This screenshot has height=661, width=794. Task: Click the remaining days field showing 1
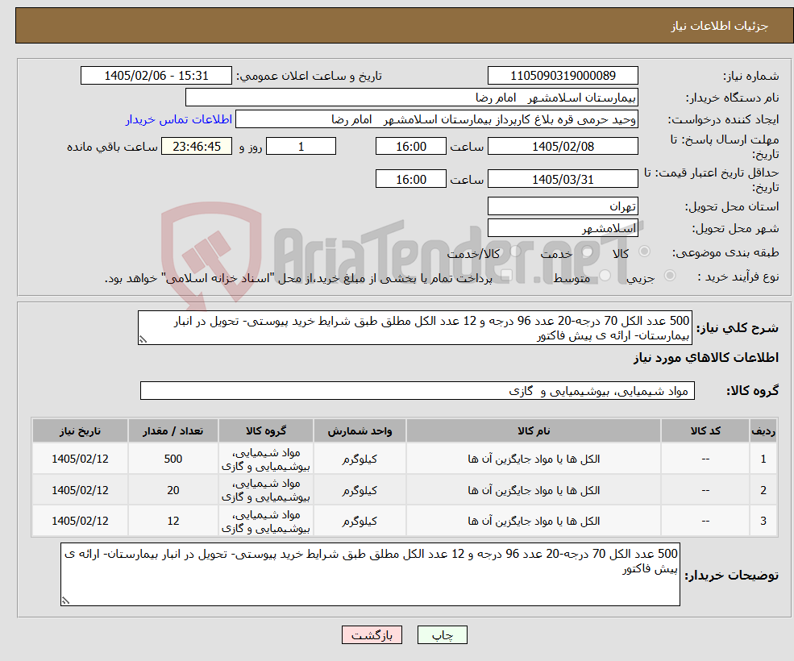[301, 147]
